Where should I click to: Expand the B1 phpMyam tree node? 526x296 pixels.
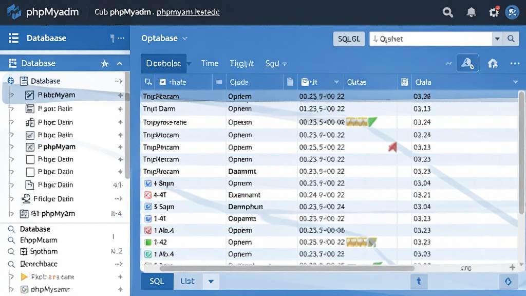(12, 214)
